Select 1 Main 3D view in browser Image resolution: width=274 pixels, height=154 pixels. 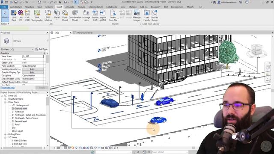(x=19, y=141)
